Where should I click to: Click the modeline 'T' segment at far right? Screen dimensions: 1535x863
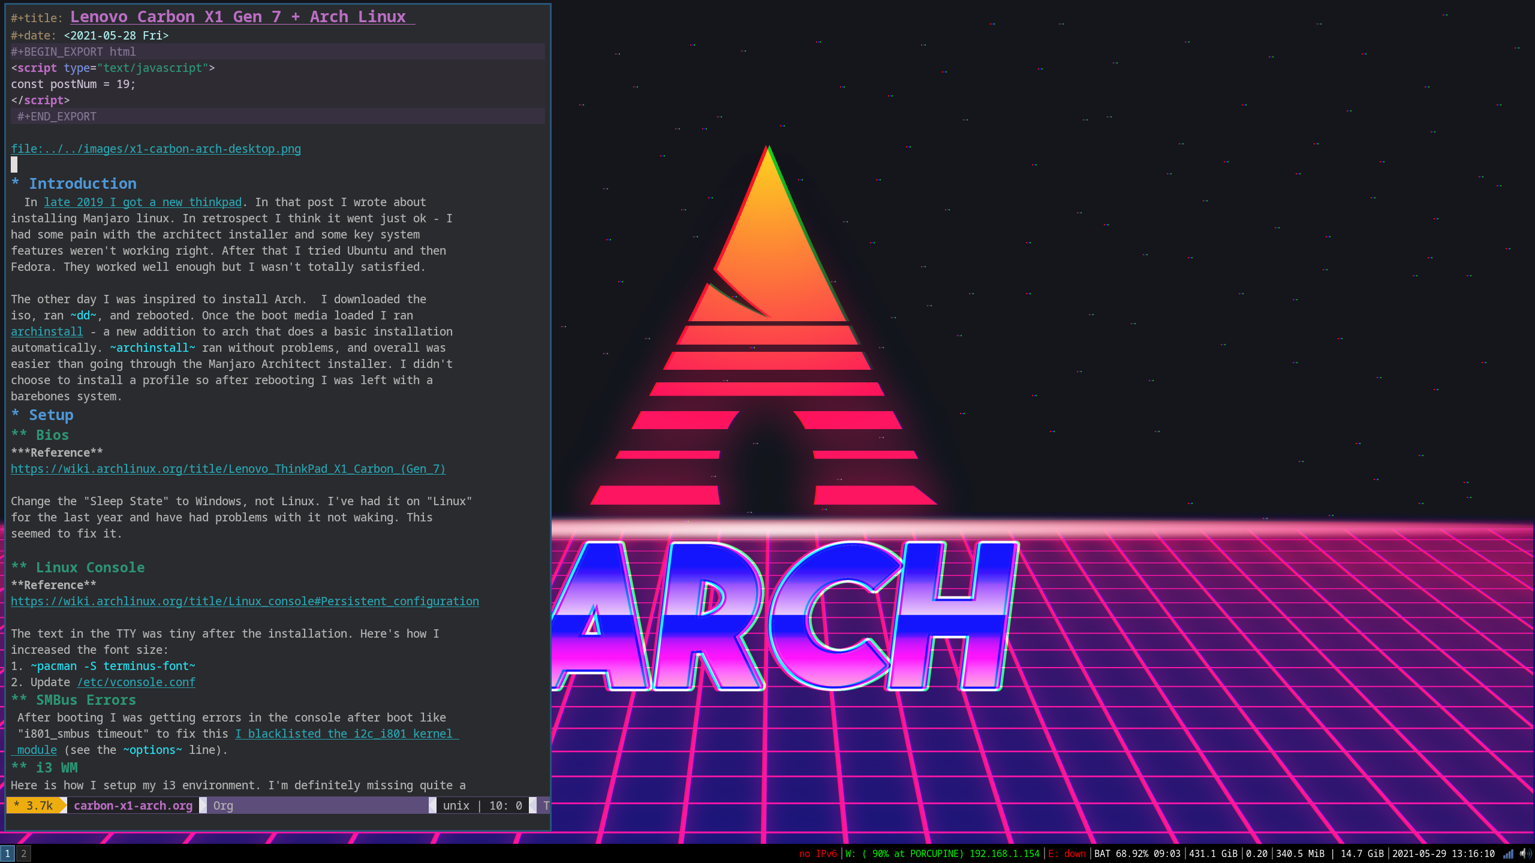[x=546, y=805]
